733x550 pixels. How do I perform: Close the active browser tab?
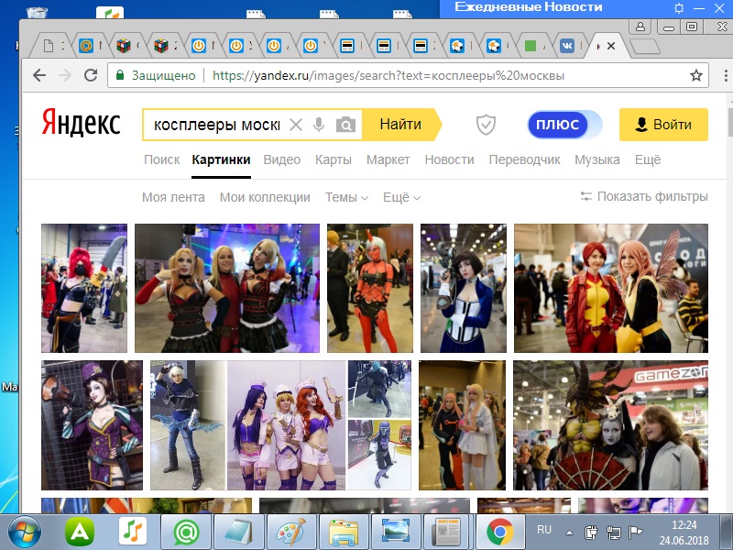click(x=611, y=46)
